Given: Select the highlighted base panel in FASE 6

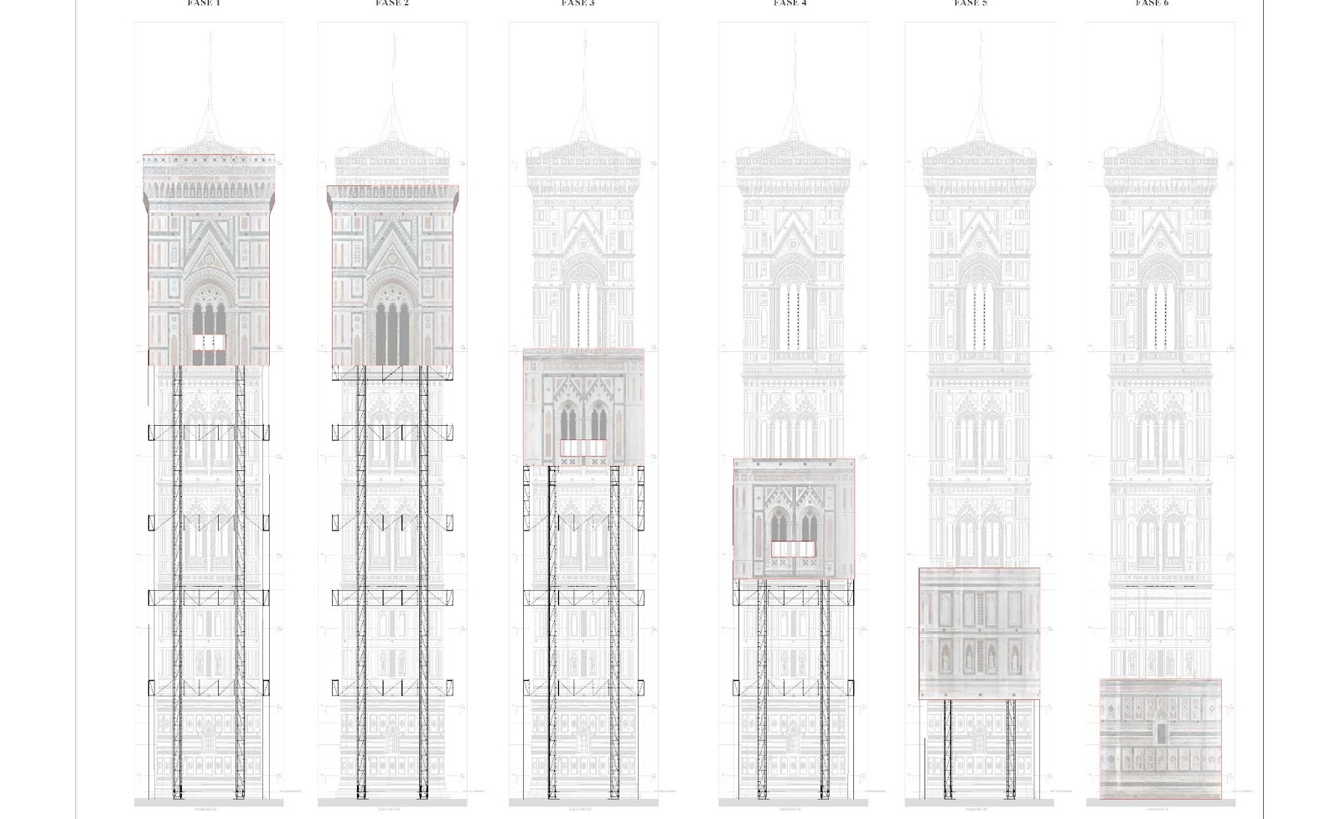Looking at the screenshot, I should coord(1161,738).
